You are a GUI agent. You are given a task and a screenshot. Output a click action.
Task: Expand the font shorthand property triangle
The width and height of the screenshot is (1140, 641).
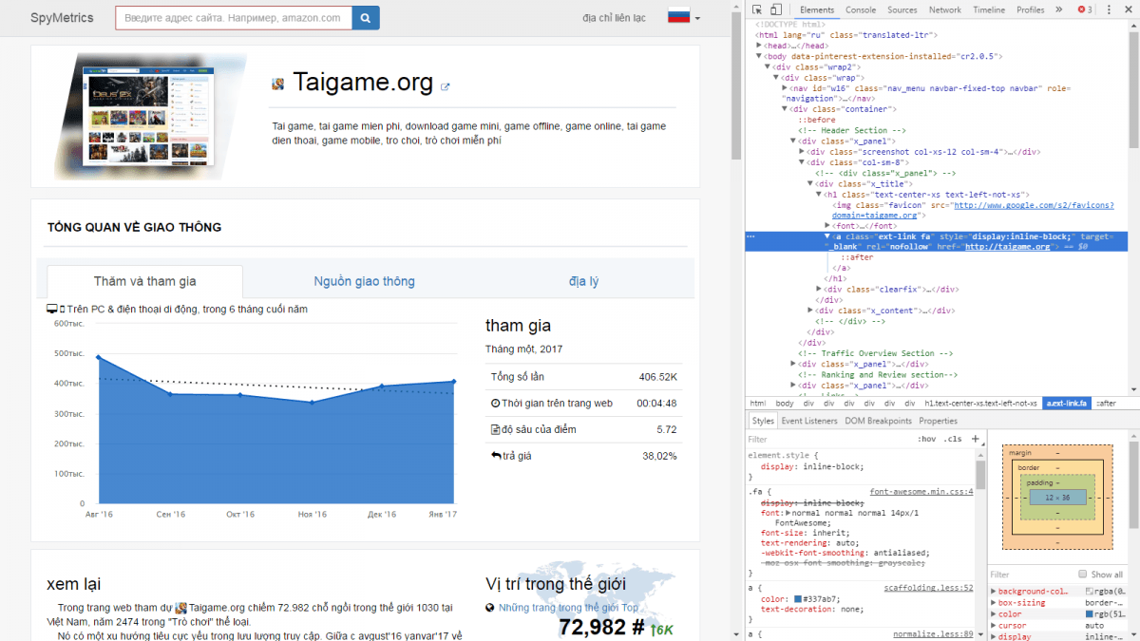tap(788, 513)
